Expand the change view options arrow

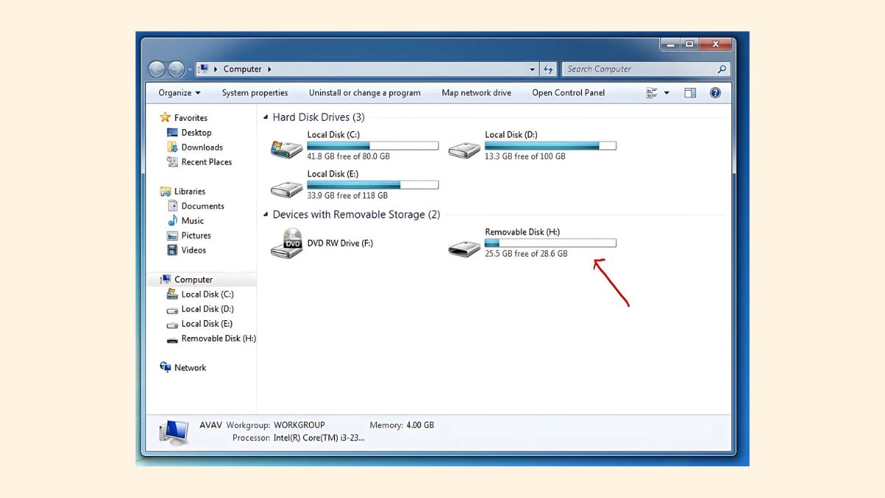(667, 93)
